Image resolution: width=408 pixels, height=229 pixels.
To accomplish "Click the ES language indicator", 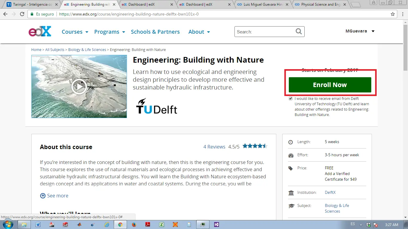I will click(352, 224).
